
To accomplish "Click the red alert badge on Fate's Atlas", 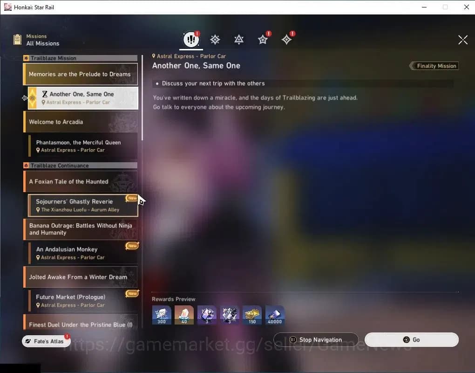I will [x=67, y=336].
